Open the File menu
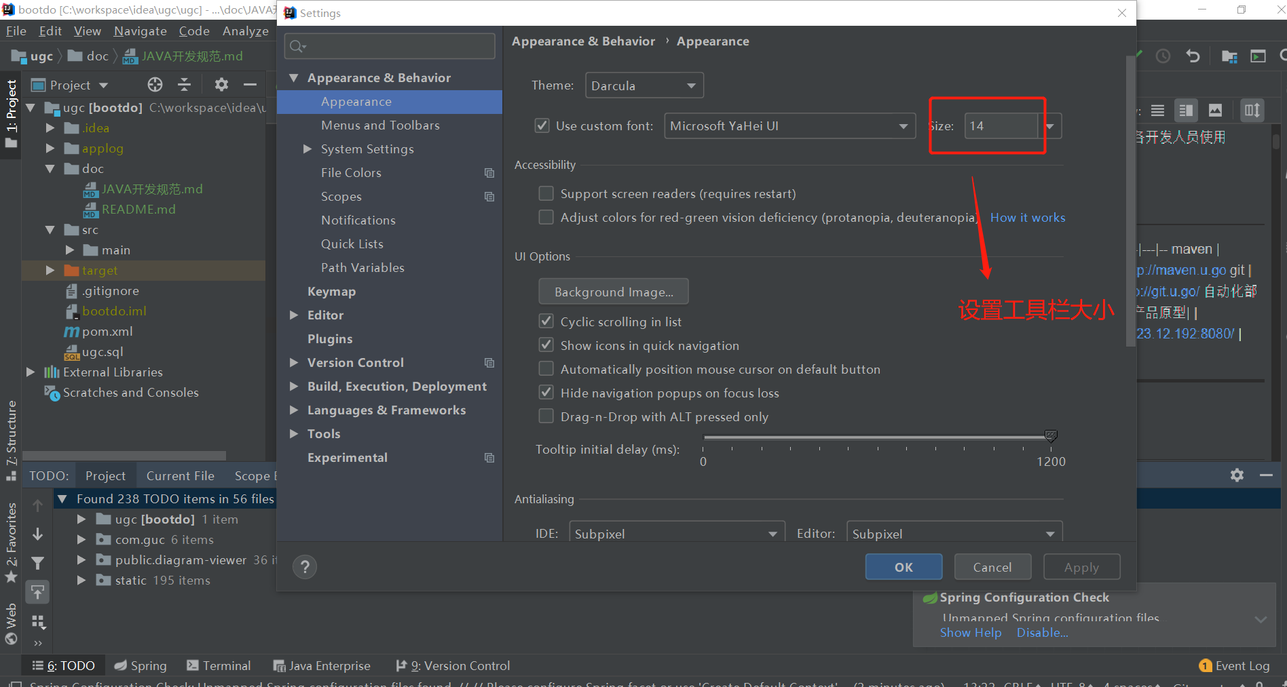The image size is (1287, 687). [x=16, y=31]
